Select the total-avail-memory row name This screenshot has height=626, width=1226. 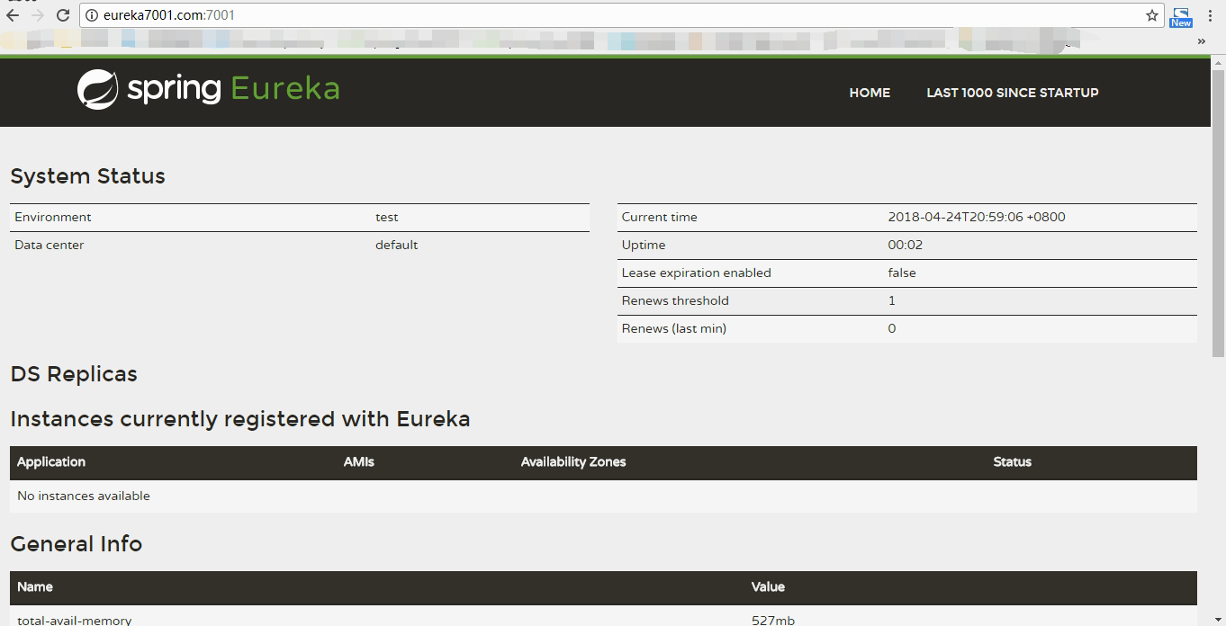click(x=75, y=620)
